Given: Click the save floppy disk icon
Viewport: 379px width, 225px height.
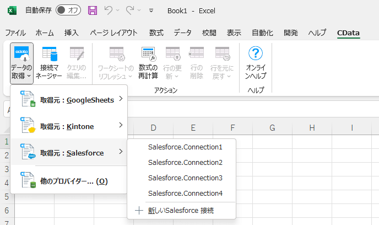Looking at the screenshot, I should point(92,10).
